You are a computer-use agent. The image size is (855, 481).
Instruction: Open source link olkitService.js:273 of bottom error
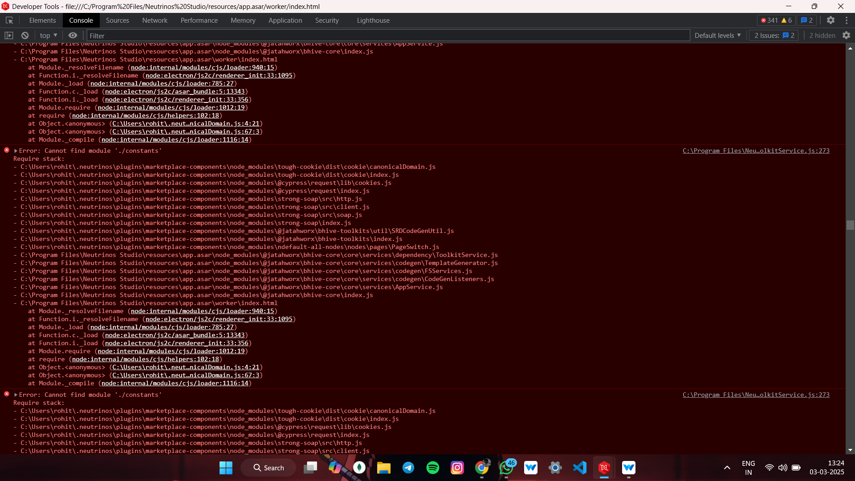[x=756, y=395]
